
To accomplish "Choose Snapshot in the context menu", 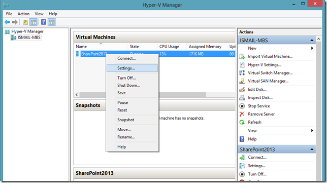I will 132,120.
